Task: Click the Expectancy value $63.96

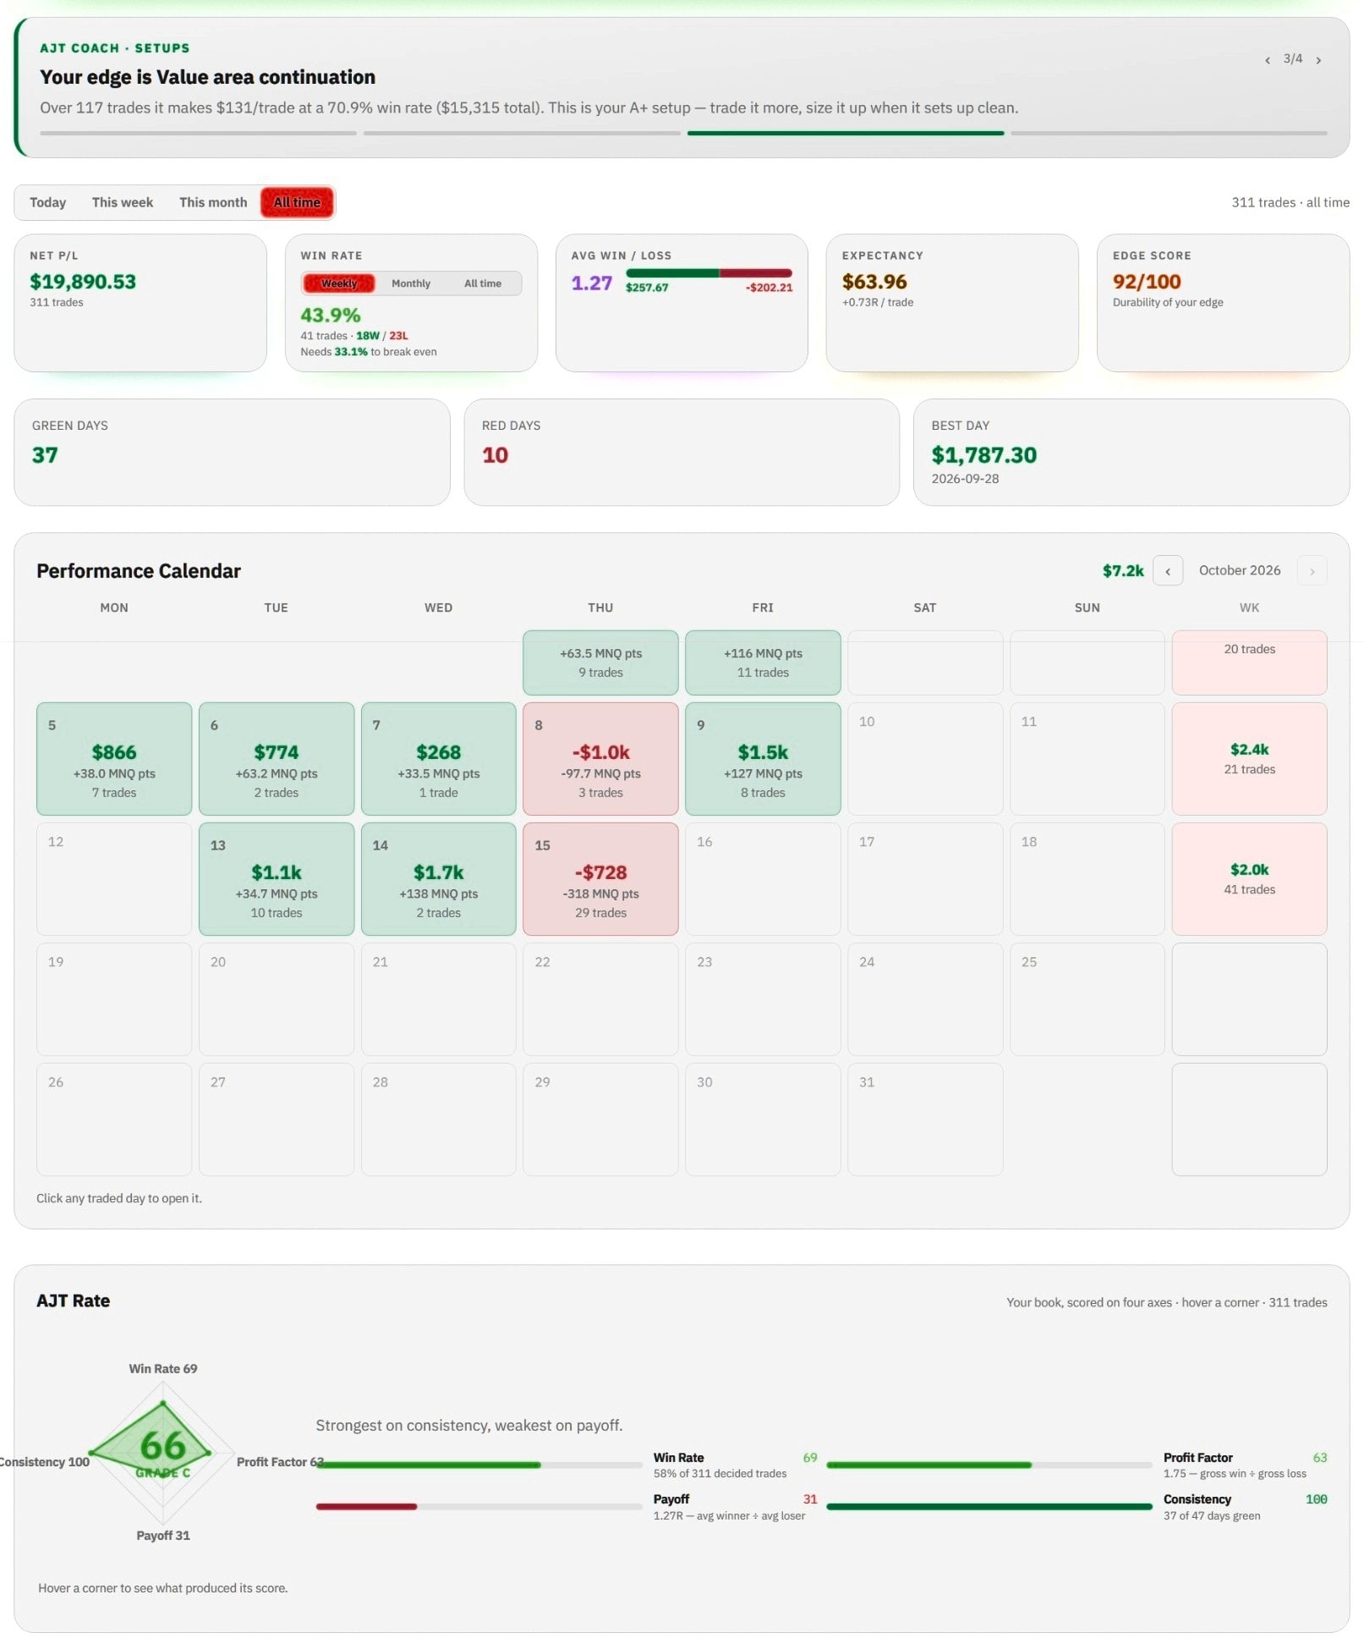Action: pyautogui.click(x=874, y=282)
